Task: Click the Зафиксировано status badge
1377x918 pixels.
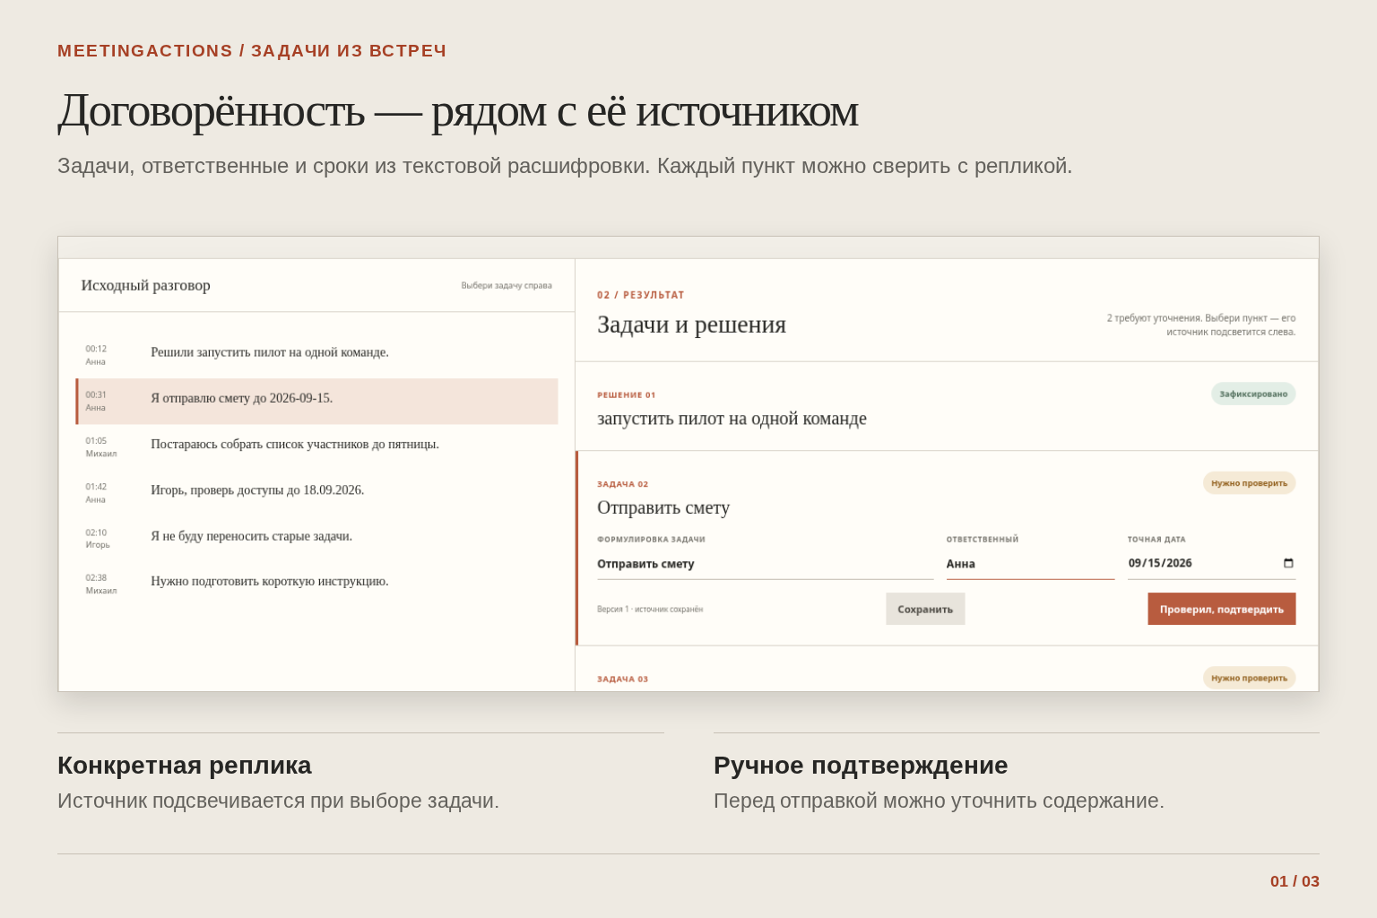Action: (x=1253, y=394)
